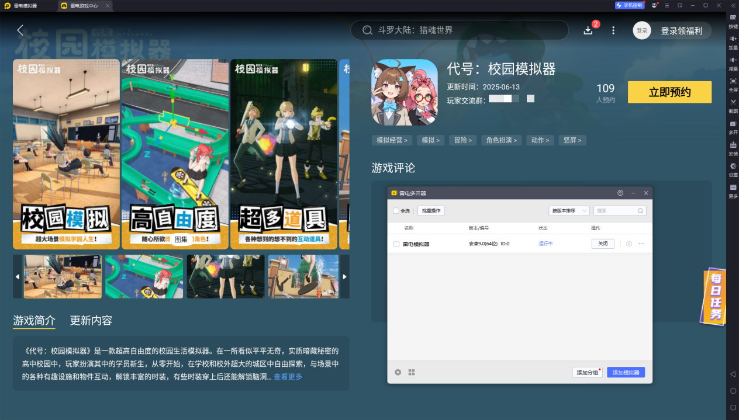Select the 游戏简介 tab

(x=34, y=320)
